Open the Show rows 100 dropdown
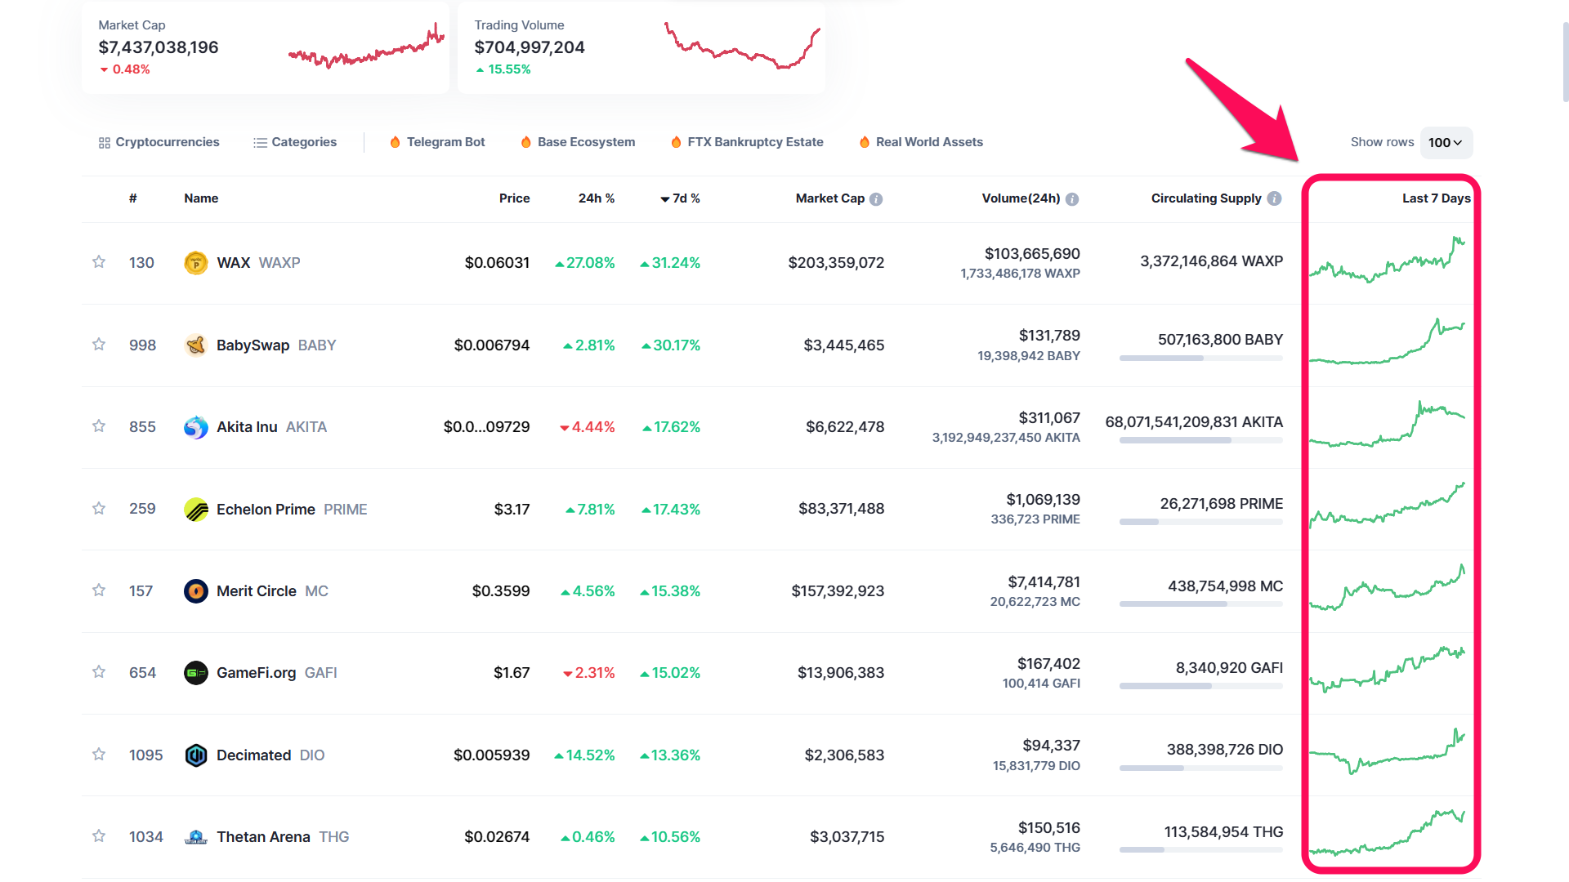 (x=1446, y=143)
